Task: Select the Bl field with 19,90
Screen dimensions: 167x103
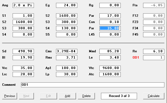Action: 23,58
